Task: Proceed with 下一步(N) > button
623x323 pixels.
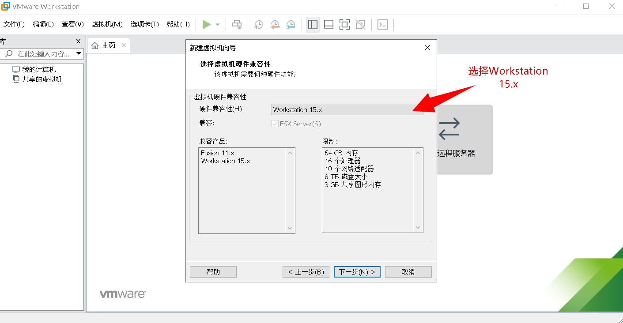Action: tap(357, 272)
